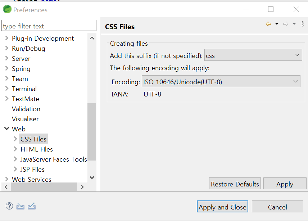308x221 pixels.
Task: Select JavaServer Faces Tools entry
Action: tap(54, 159)
